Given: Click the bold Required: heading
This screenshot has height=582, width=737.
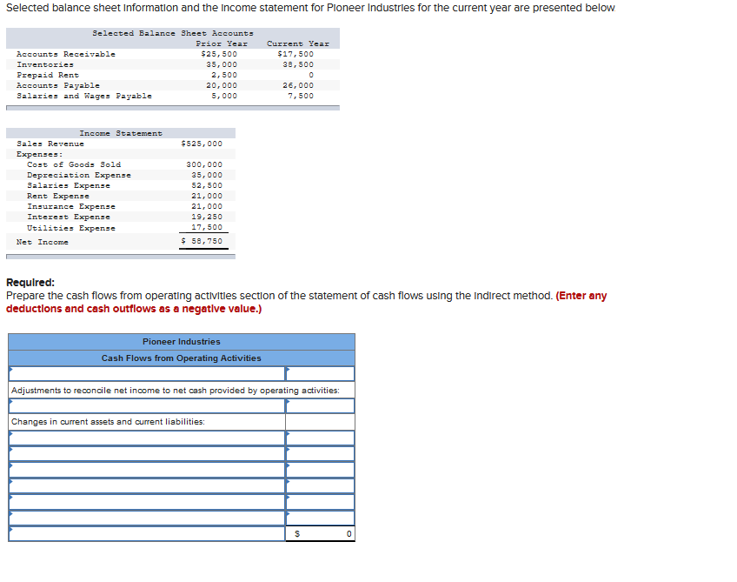Looking at the screenshot, I should pyautogui.click(x=30, y=282).
